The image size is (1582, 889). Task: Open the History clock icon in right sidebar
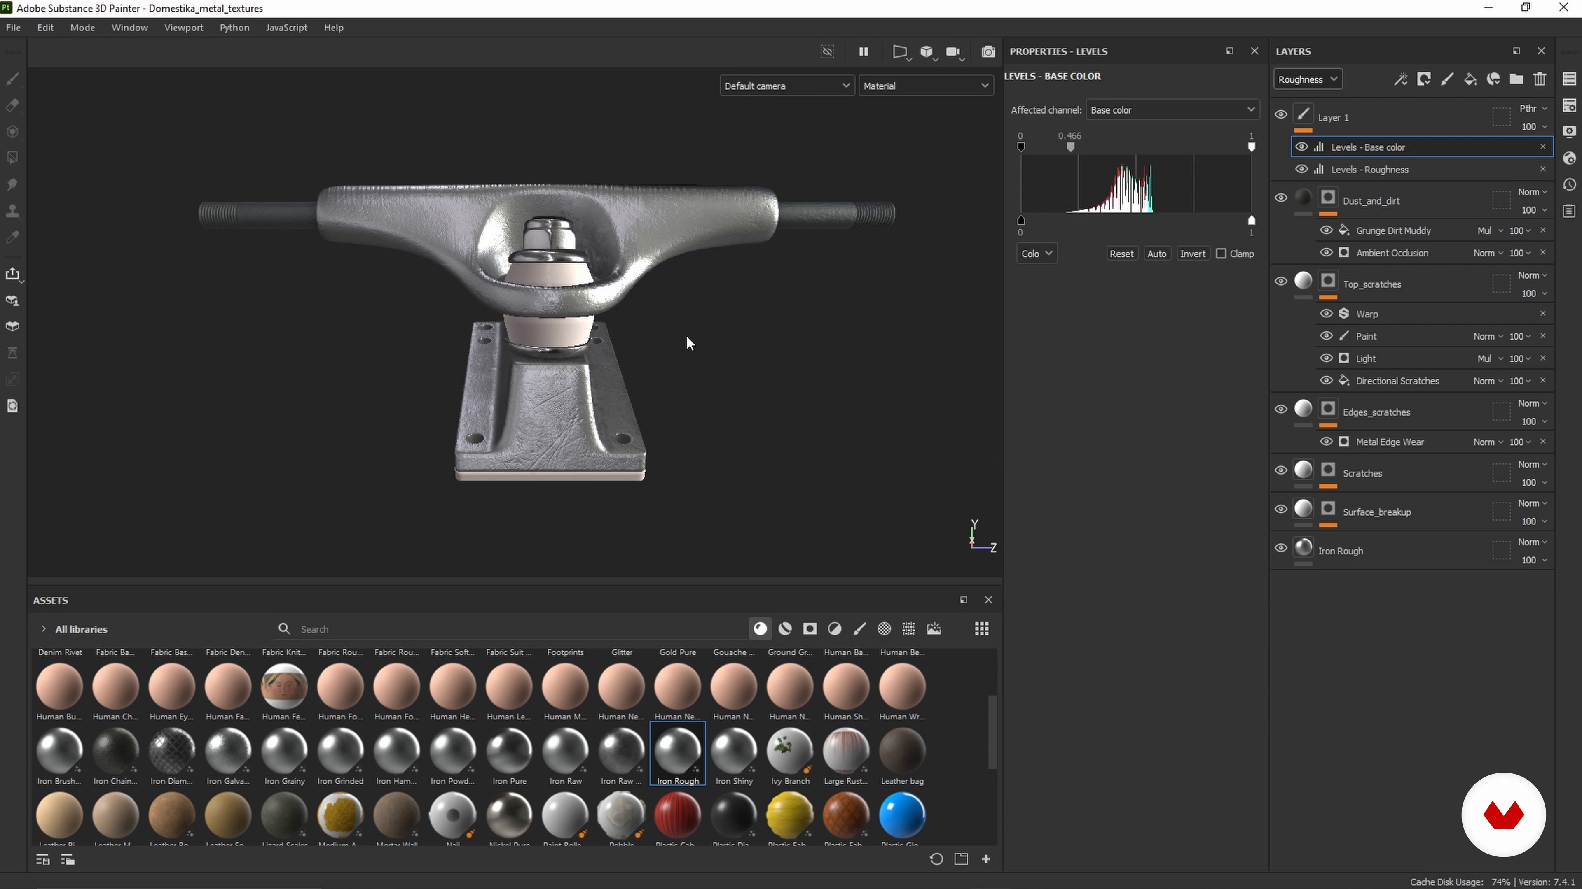1570,185
